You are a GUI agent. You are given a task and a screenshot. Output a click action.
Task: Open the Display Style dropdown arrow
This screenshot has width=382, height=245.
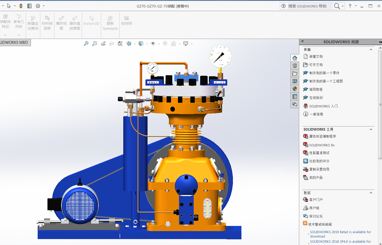(147, 44)
